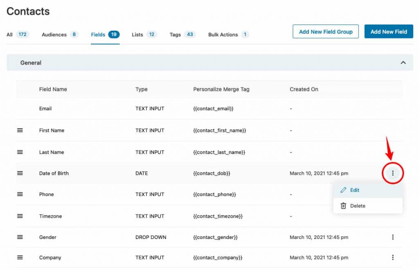This screenshot has width=419, height=270.
Task: Click the Add New Field Group button
Action: (325, 31)
